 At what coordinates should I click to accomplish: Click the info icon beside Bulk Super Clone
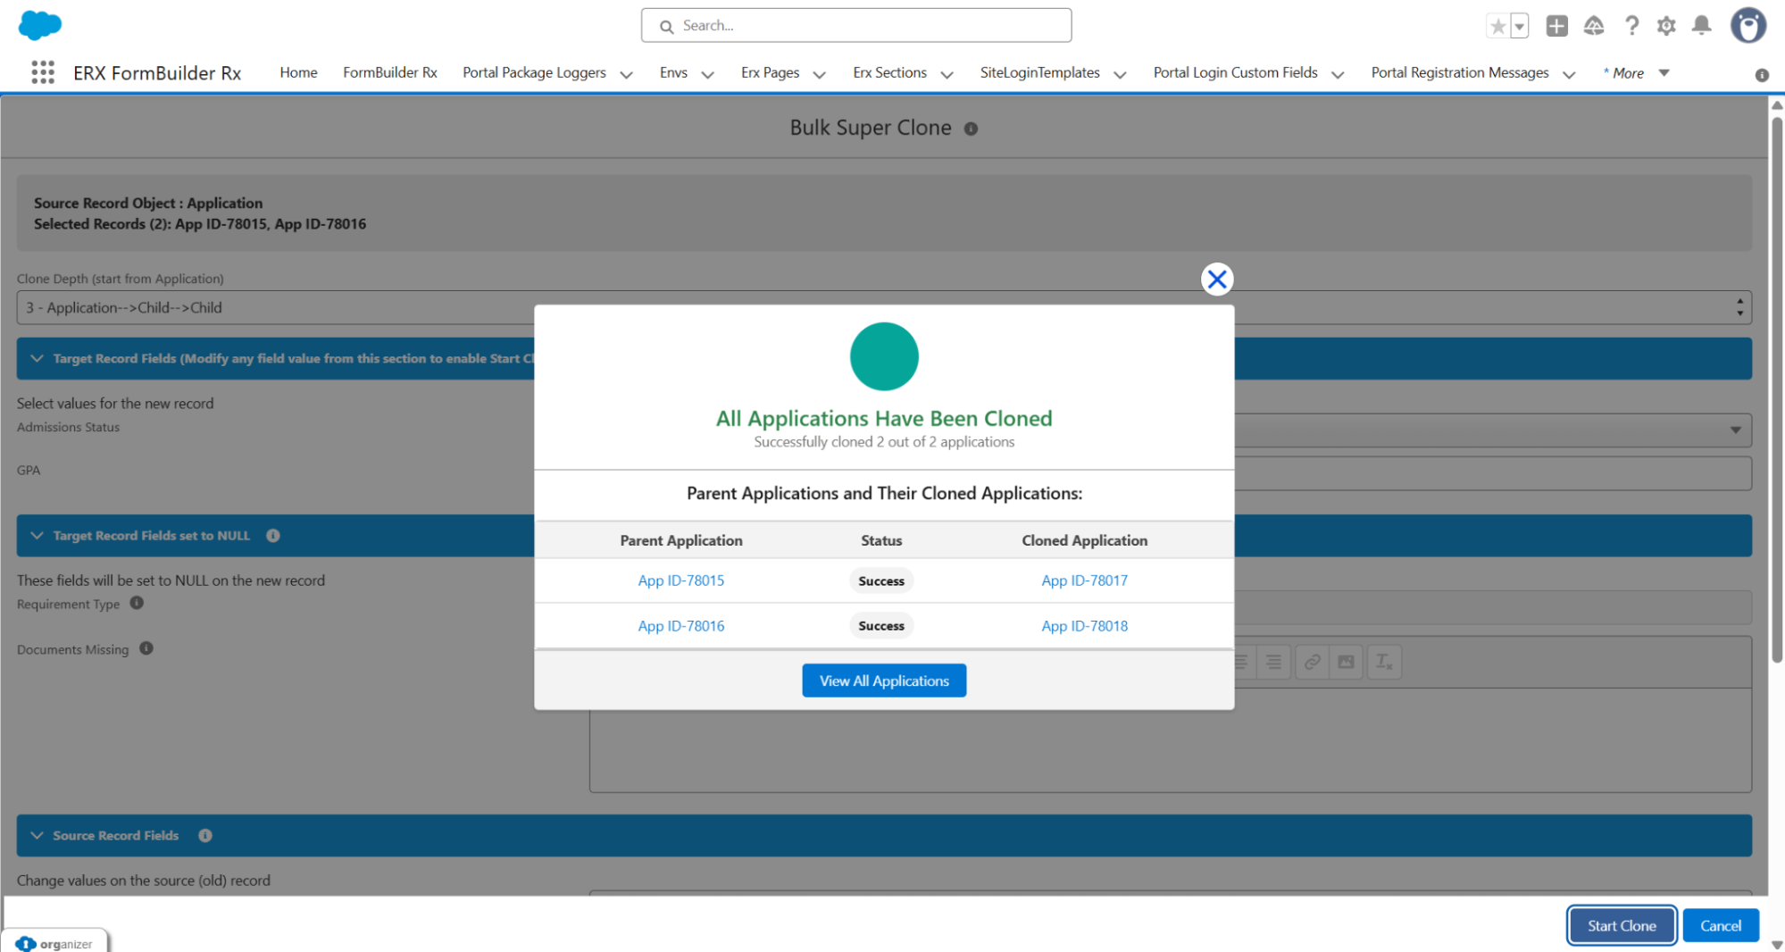coord(971,129)
